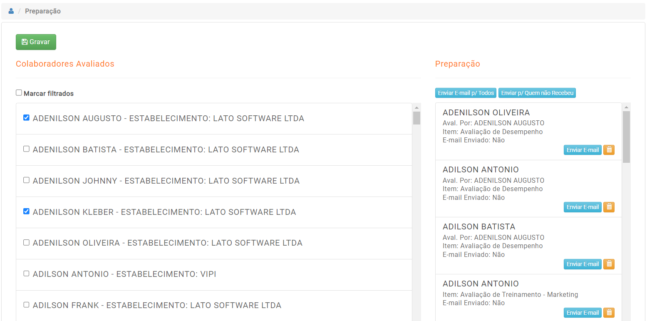Image resolution: width=647 pixels, height=321 pixels.
Task: Click Enviar p/ Quem não Recebeu
Action: [537, 93]
